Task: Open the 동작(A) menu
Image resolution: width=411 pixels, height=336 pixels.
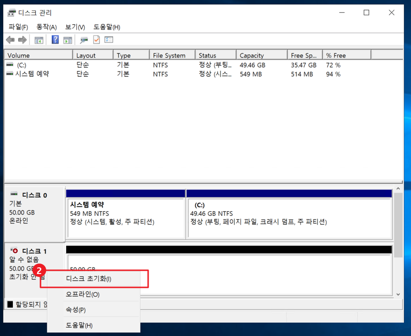Action: pos(46,27)
